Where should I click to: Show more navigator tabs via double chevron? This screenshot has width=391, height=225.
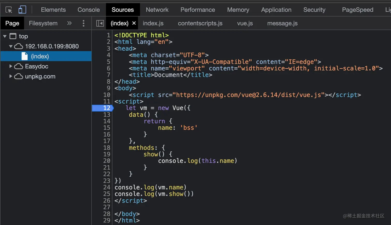(x=69, y=23)
